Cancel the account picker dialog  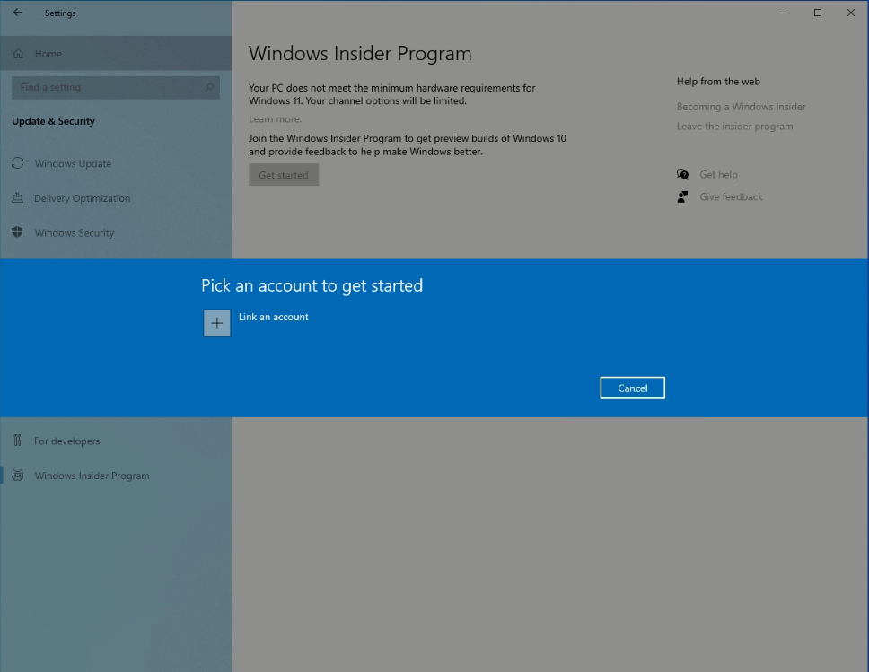point(632,388)
